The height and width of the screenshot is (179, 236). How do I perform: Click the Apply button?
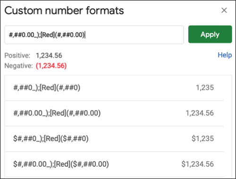click(210, 34)
